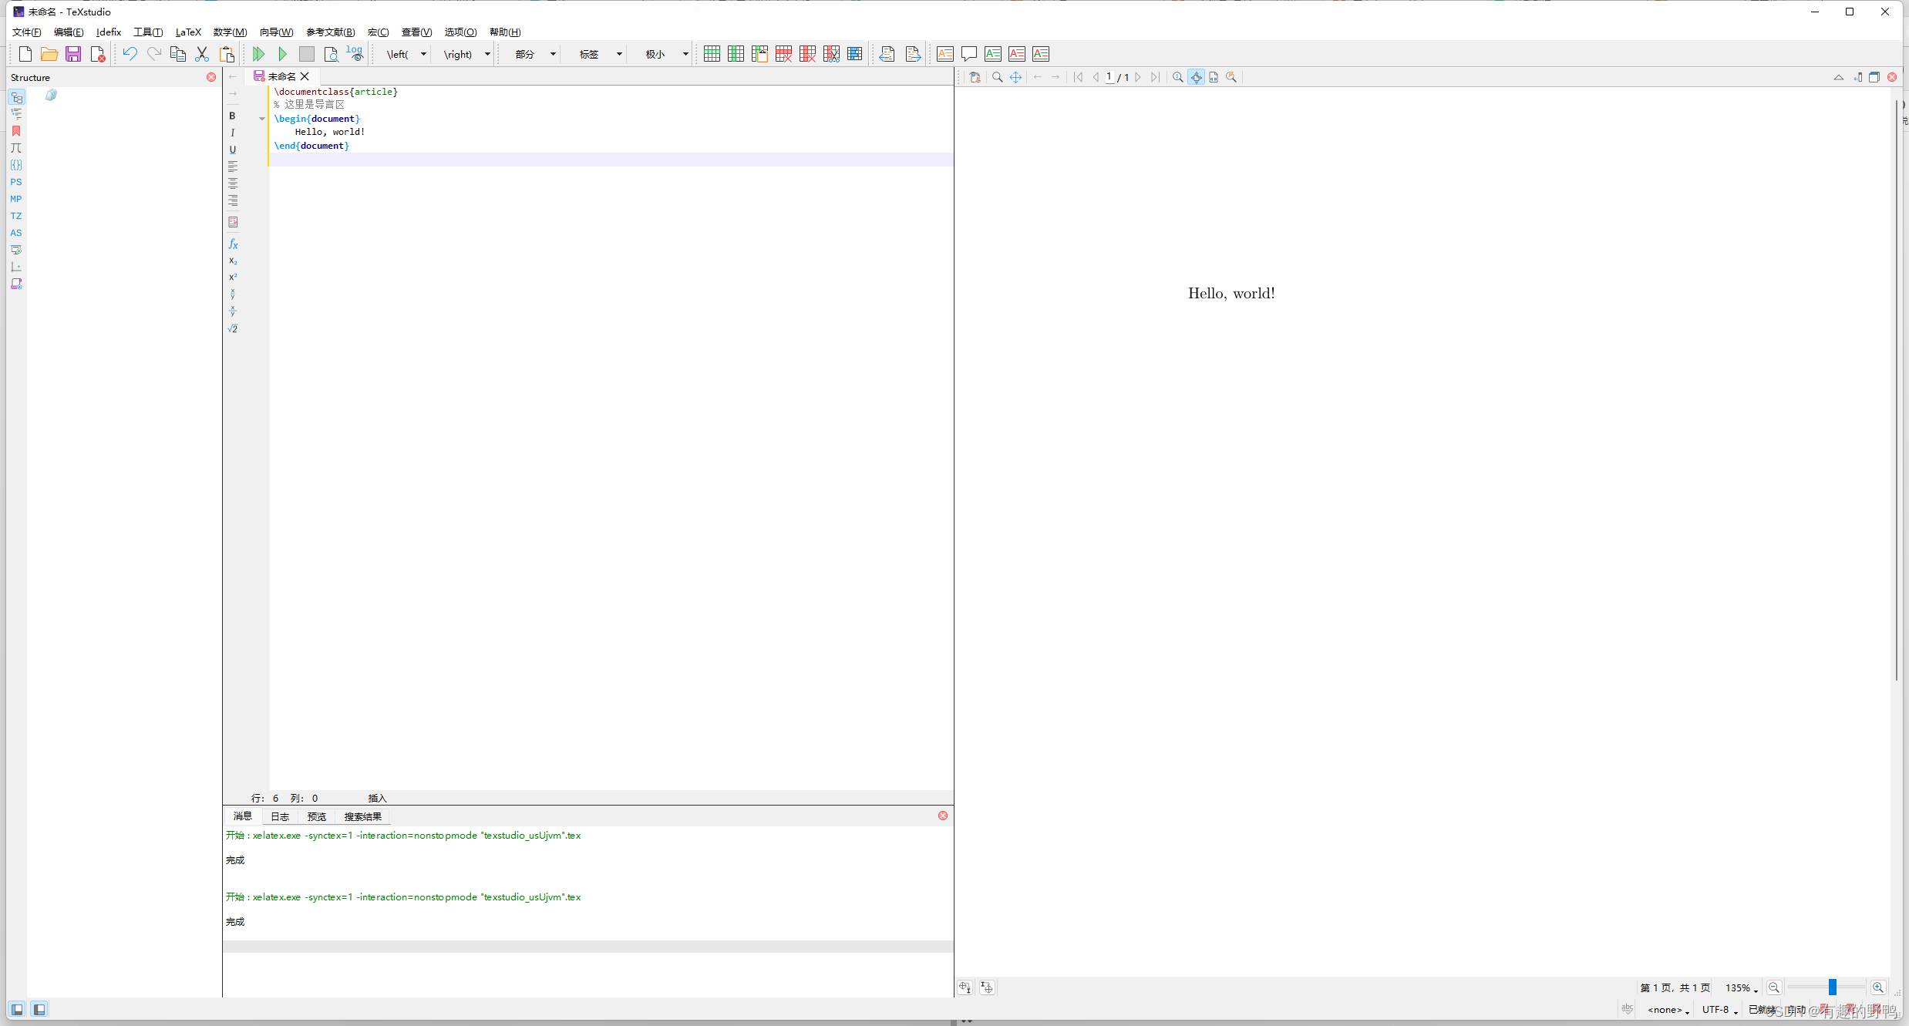Viewport: 1909px width, 1026px height.
Task: Compile with the single green arrow
Action: (282, 54)
